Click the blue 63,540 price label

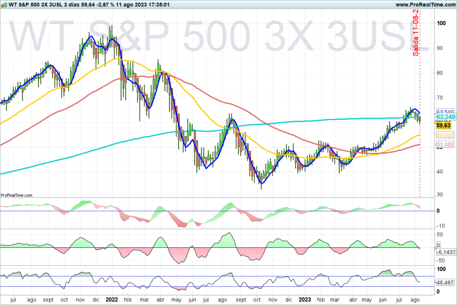coord(445,112)
